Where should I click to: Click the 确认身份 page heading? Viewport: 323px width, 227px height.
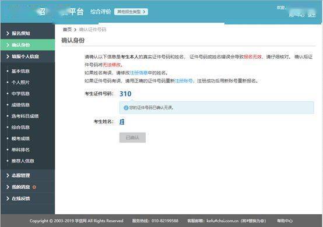click(x=73, y=41)
